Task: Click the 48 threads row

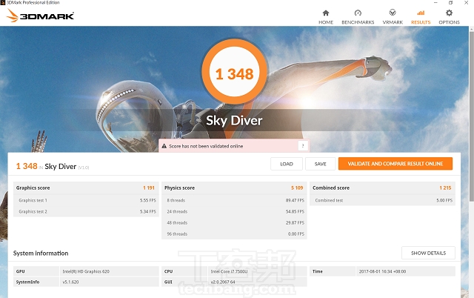Action: (234, 222)
